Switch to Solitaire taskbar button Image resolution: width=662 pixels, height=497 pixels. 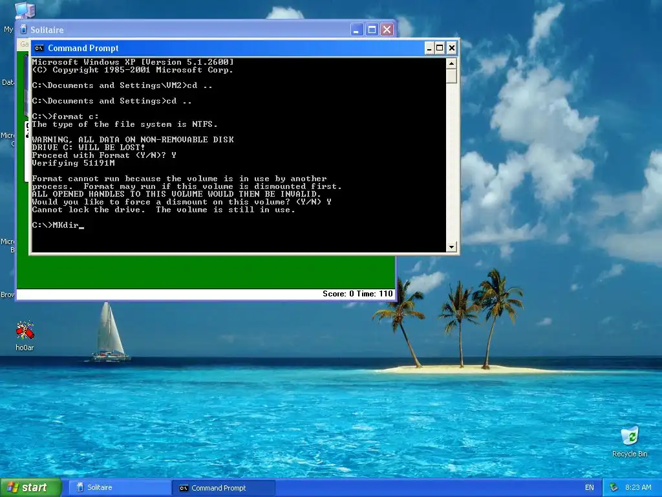pyautogui.click(x=120, y=487)
